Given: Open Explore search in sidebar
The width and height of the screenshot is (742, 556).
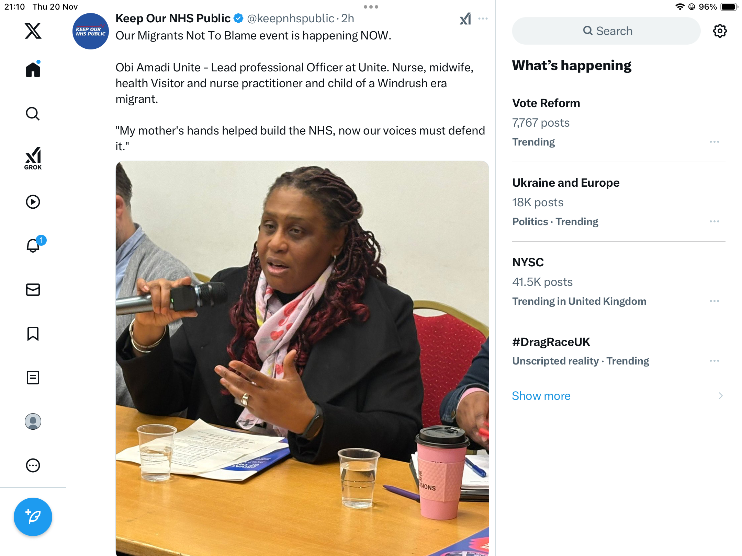Looking at the screenshot, I should [33, 114].
